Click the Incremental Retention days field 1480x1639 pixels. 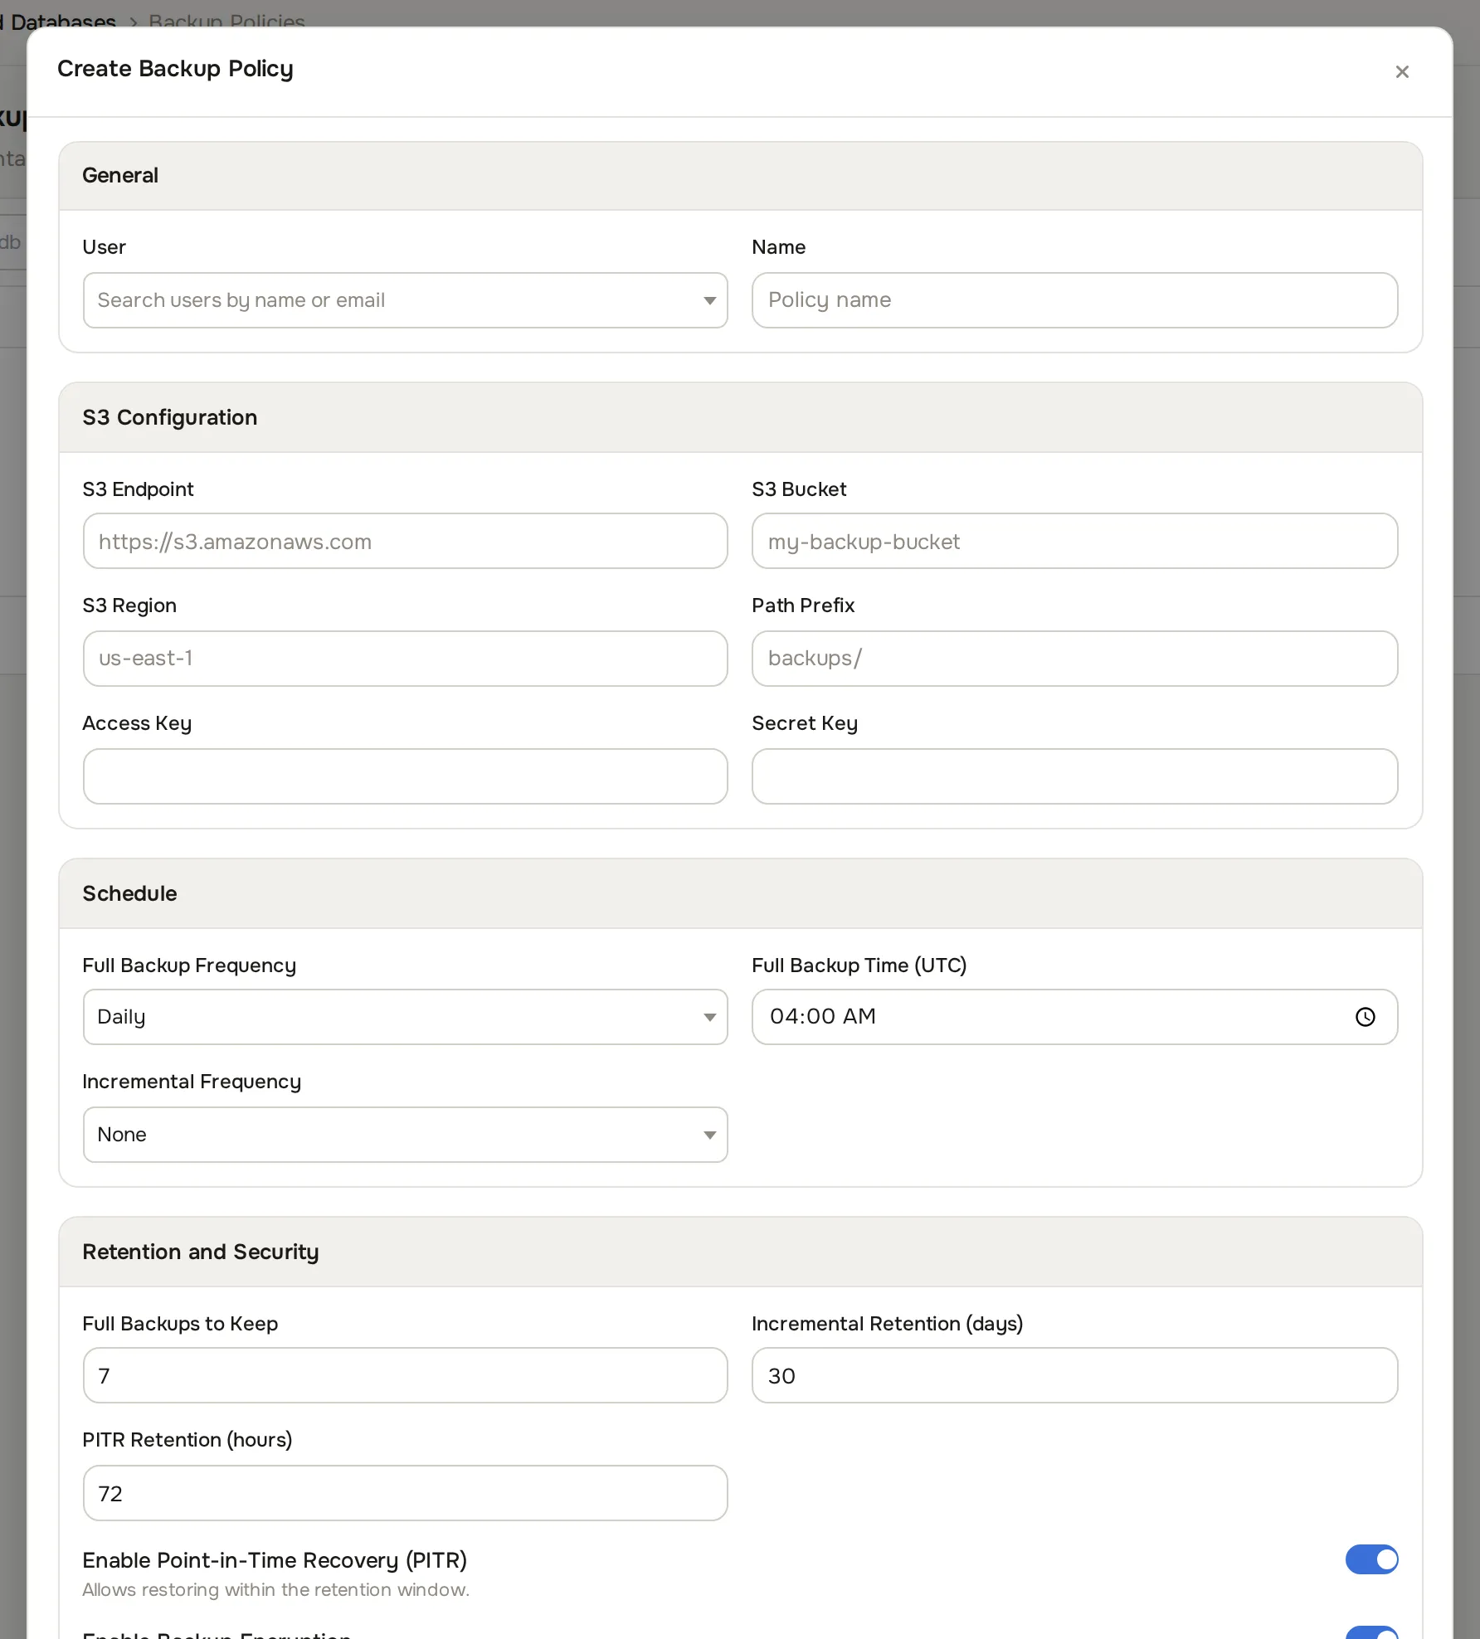coord(1074,1375)
